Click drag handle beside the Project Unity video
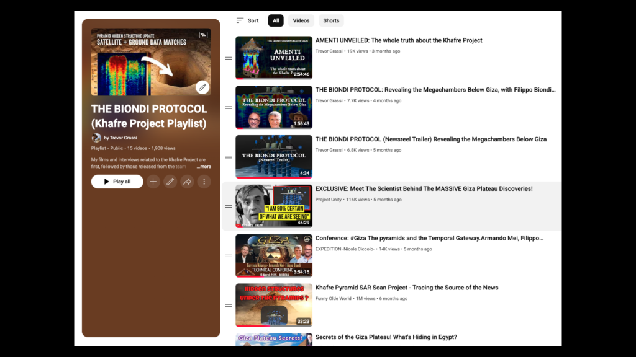 [x=229, y=206]
